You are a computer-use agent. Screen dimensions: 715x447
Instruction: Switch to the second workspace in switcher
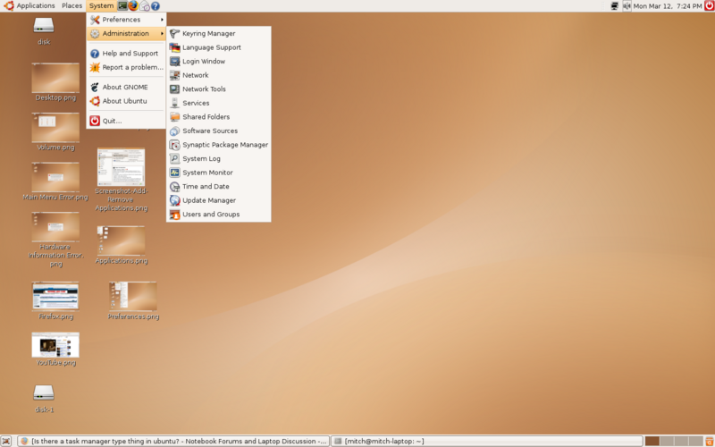(667, 441)
